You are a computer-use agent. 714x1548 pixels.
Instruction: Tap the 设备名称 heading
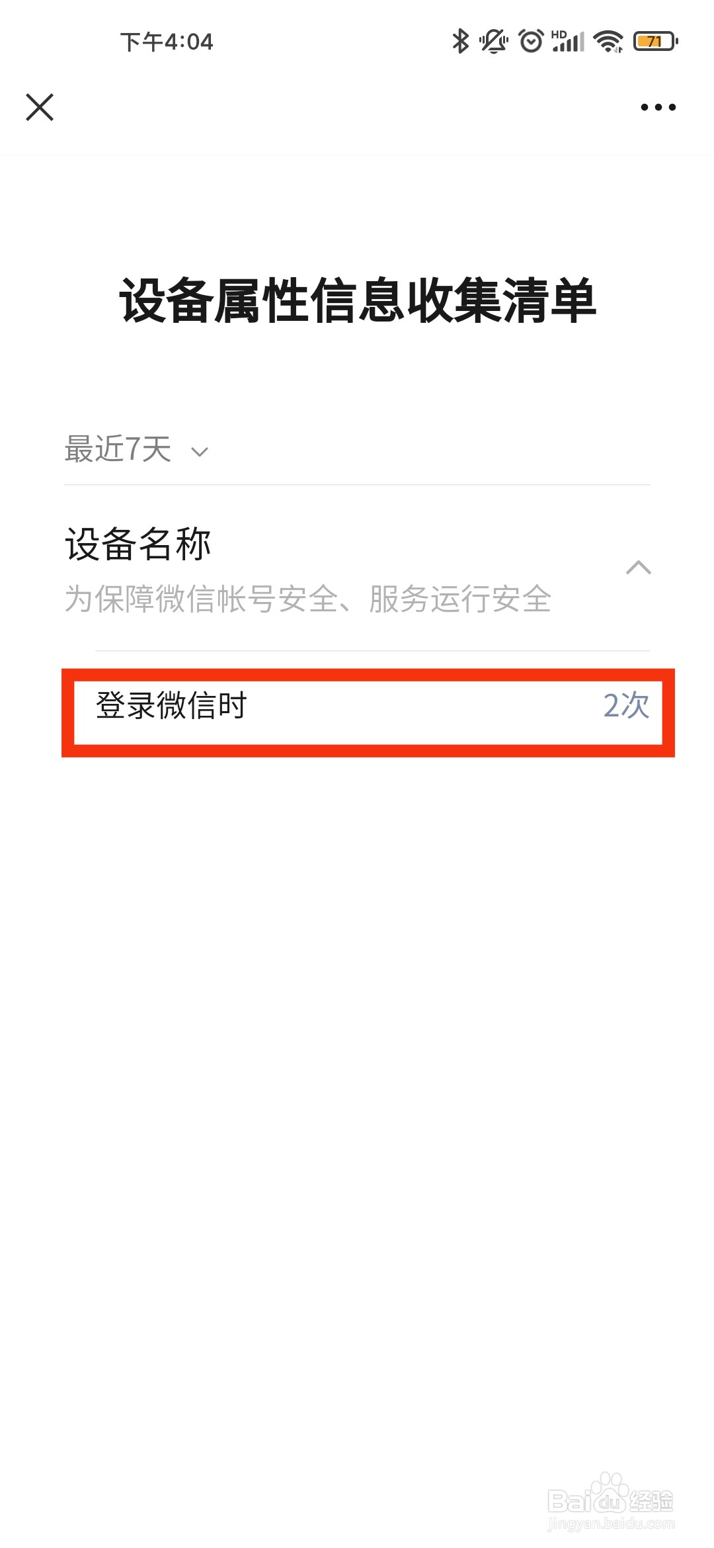[138, 544]
